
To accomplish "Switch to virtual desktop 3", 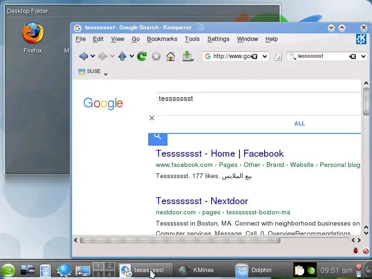I will pyautogui.click(x=98, y=274).
